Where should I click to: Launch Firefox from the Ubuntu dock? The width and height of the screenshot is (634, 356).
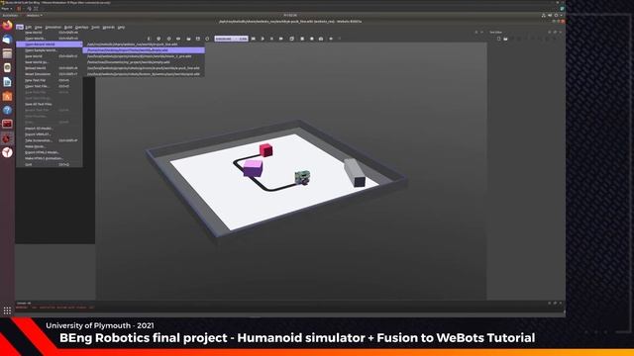tap(7, 26)
